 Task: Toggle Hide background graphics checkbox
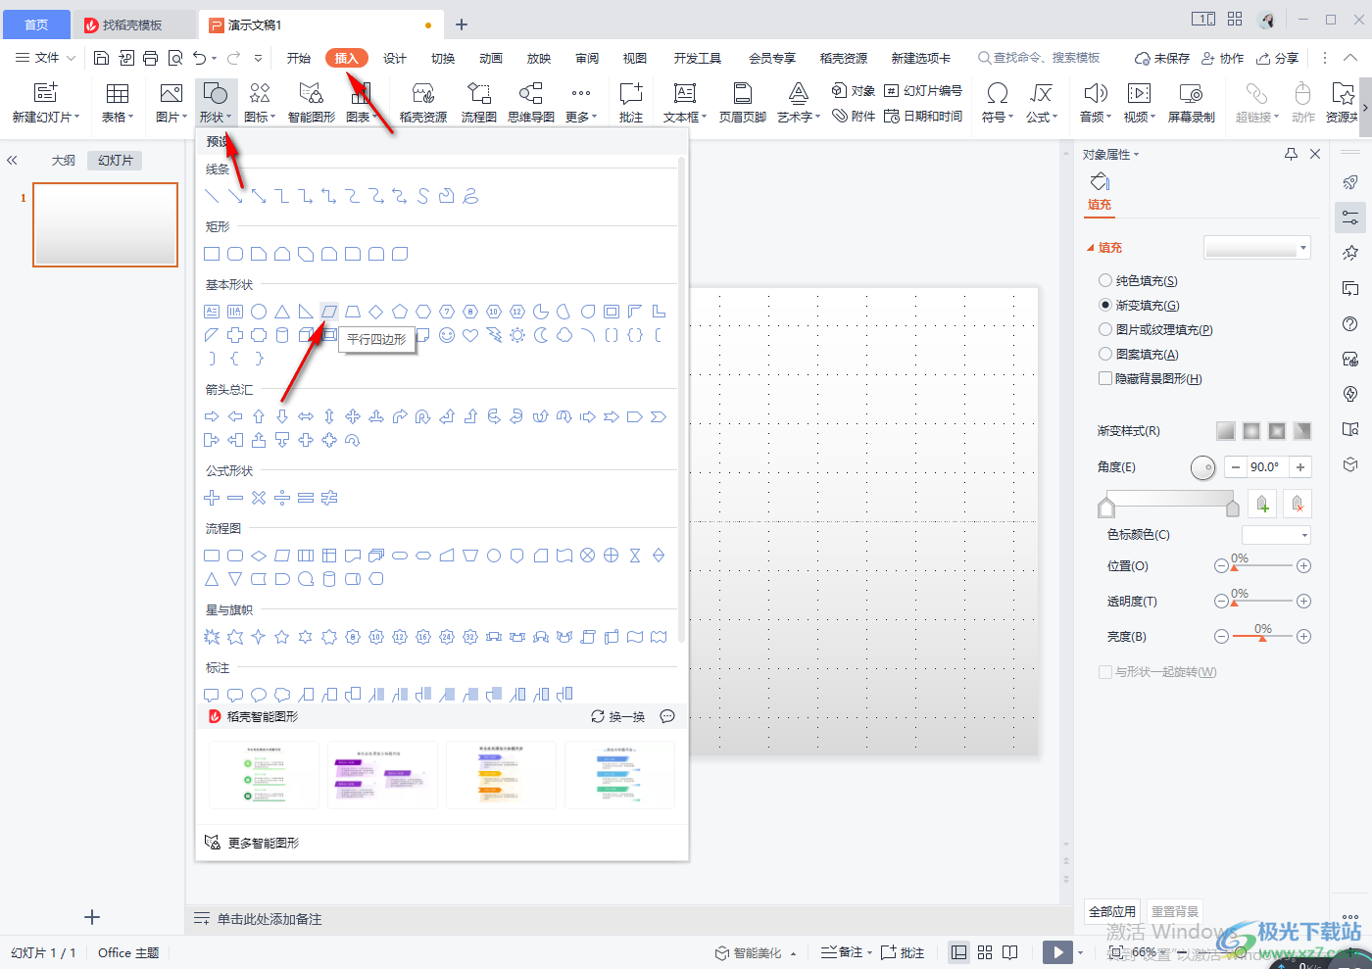pyautogui.click(x=1150, y=378)
